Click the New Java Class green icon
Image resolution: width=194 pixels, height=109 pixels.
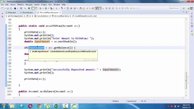75,8
